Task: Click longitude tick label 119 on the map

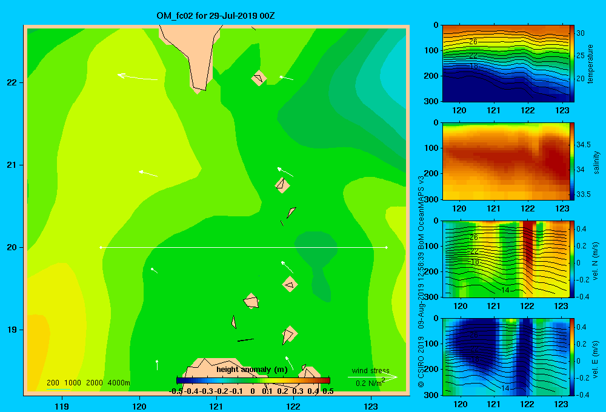Action: pyautogui.click(x=62, y=406)
